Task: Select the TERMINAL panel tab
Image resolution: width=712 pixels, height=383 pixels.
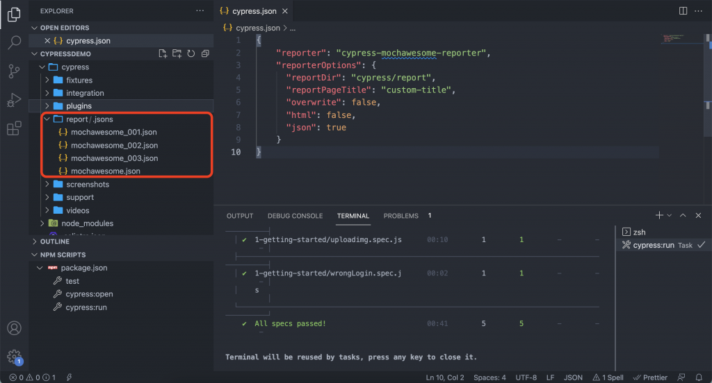Action: pyautogui.click(x=353, y=216)
